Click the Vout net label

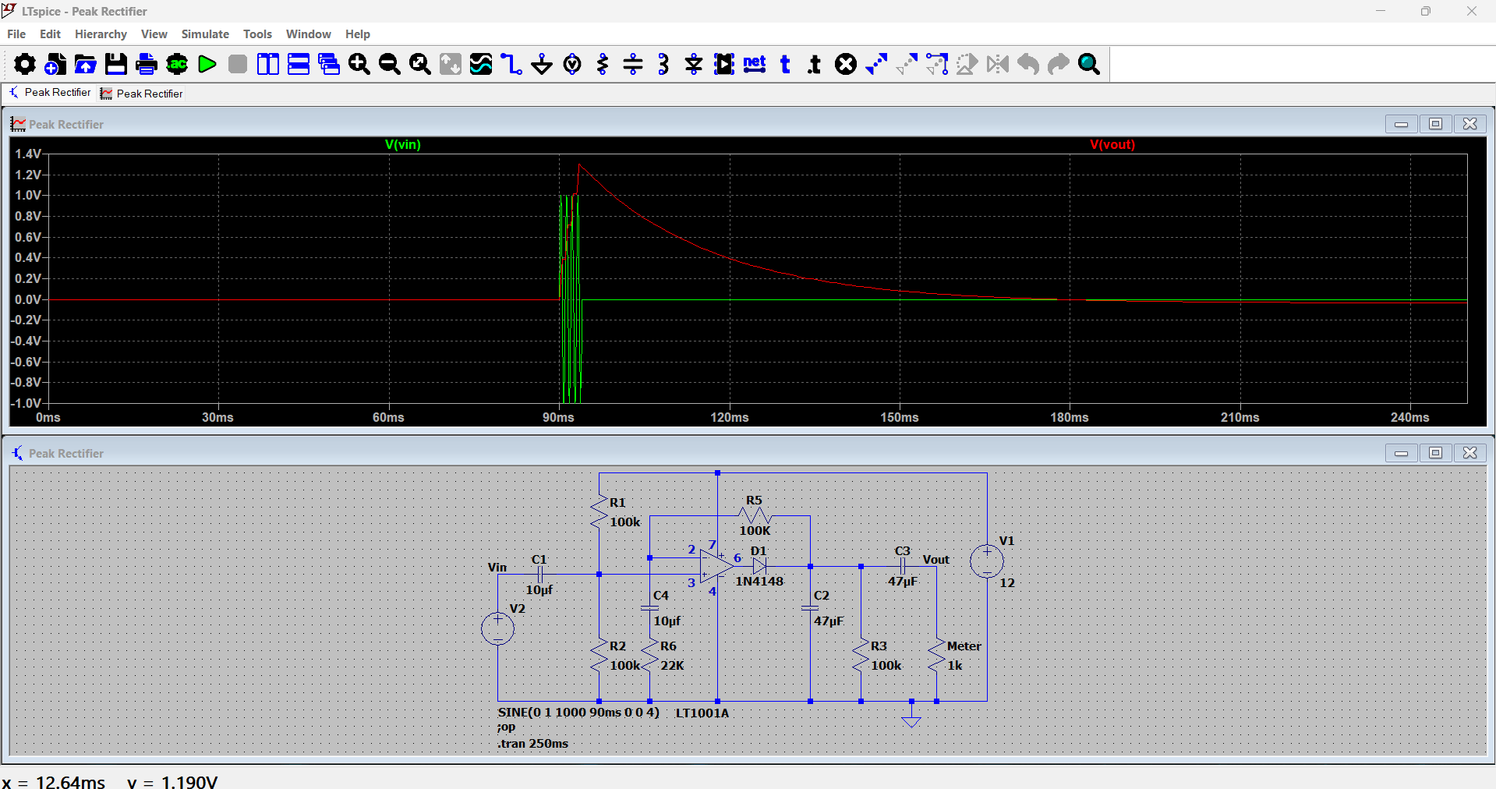tap(935, 560)
